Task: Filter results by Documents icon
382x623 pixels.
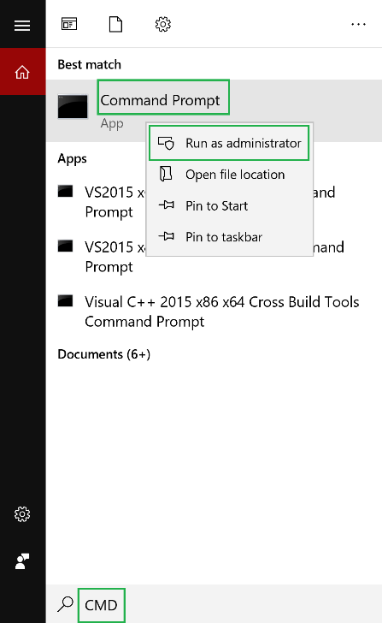Action: click(x=115, y=24)
